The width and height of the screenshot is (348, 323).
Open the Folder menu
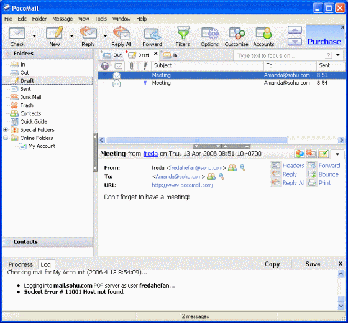coord(39,19)
